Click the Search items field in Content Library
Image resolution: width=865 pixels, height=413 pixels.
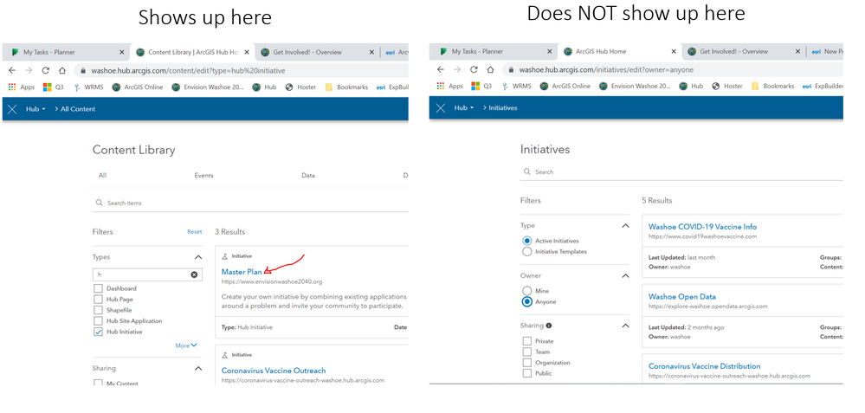(250, 203)
